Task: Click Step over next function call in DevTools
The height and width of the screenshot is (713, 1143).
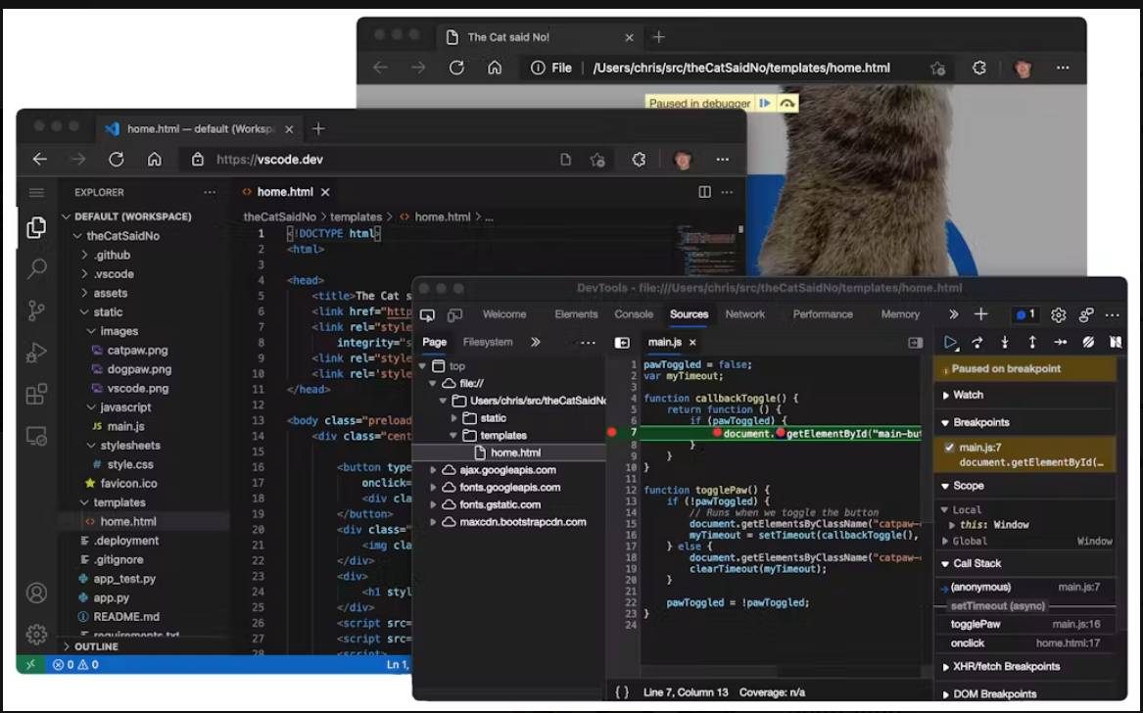Action: click(x=976, y=342)
